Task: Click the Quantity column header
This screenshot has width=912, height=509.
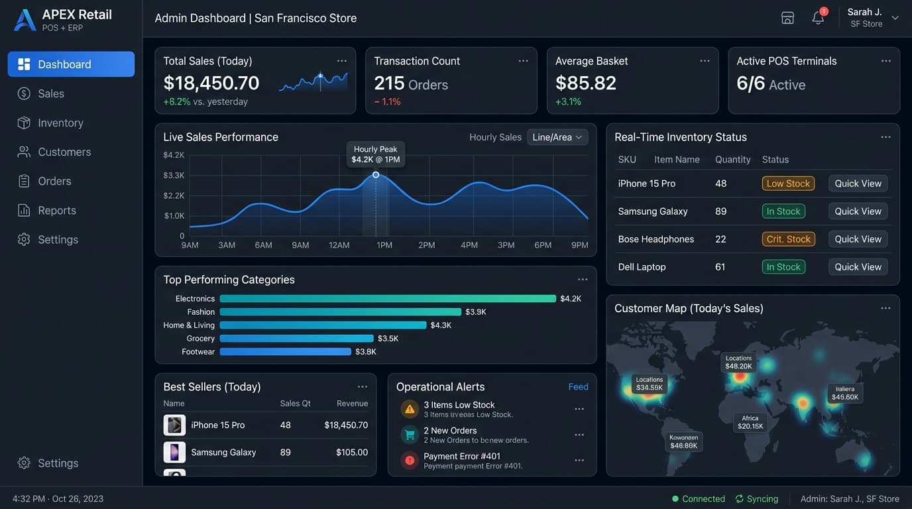Action: [733, 160]
